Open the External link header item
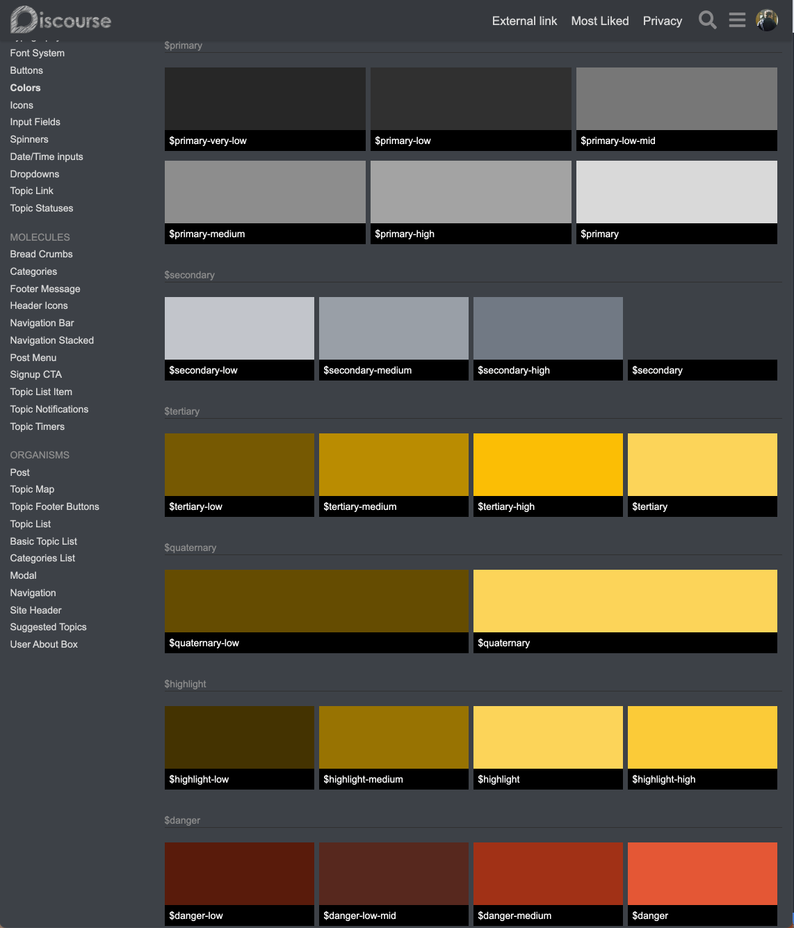This screenshot has width=794, height=928. pyautogui.click(x=524, y=21)
